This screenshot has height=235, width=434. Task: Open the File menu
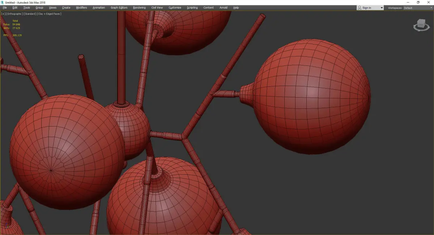tap(5, 8)
